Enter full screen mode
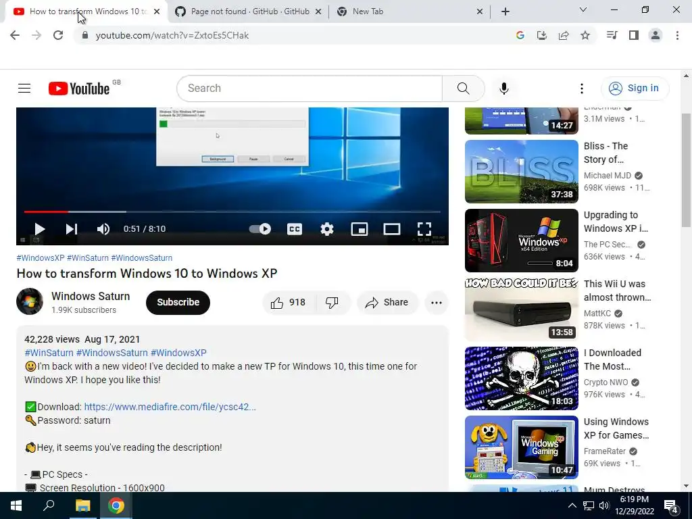Image resolution: width=692 pixels, height=519 pixels. pos(424,229)
